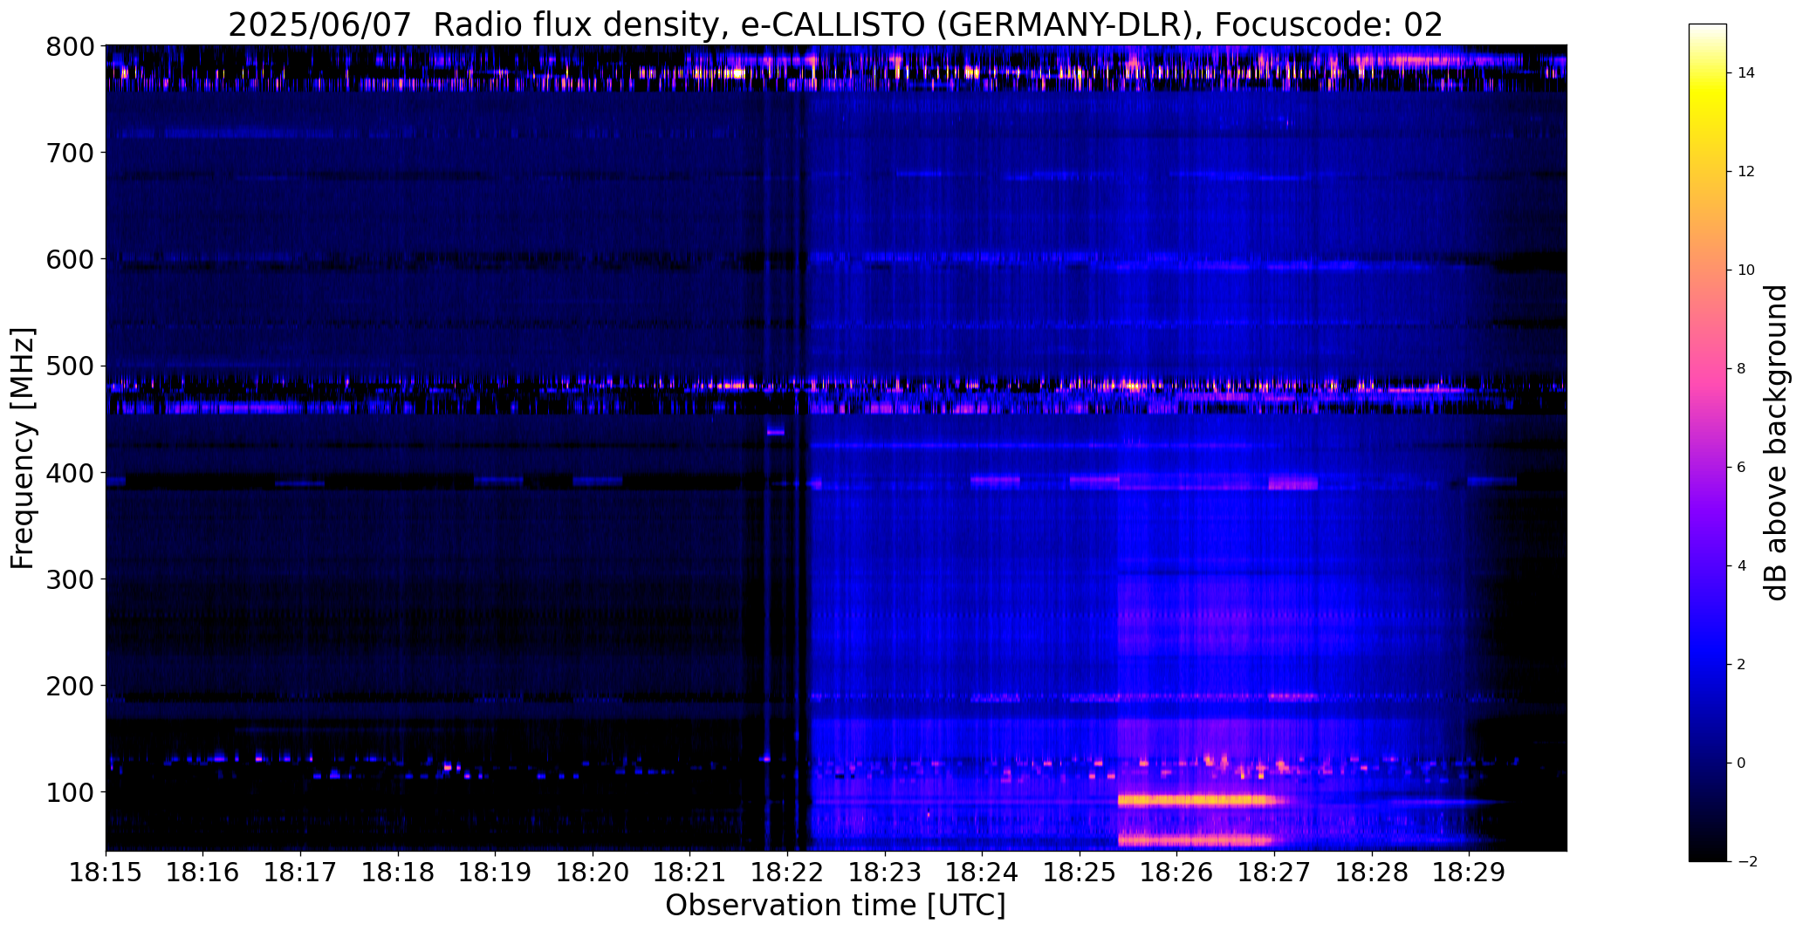Click the 18:29 time tick label
Image resolution: width=1803 pixels, height=931 pixels.
click(x=1469, y=873)
